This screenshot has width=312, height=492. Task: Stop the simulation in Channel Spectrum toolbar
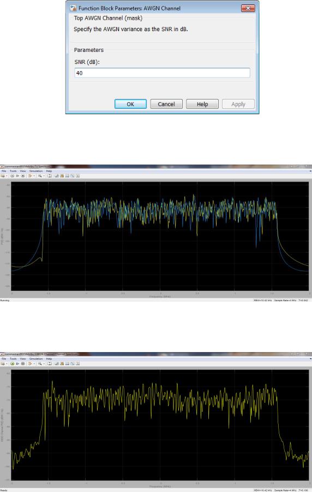23,364
